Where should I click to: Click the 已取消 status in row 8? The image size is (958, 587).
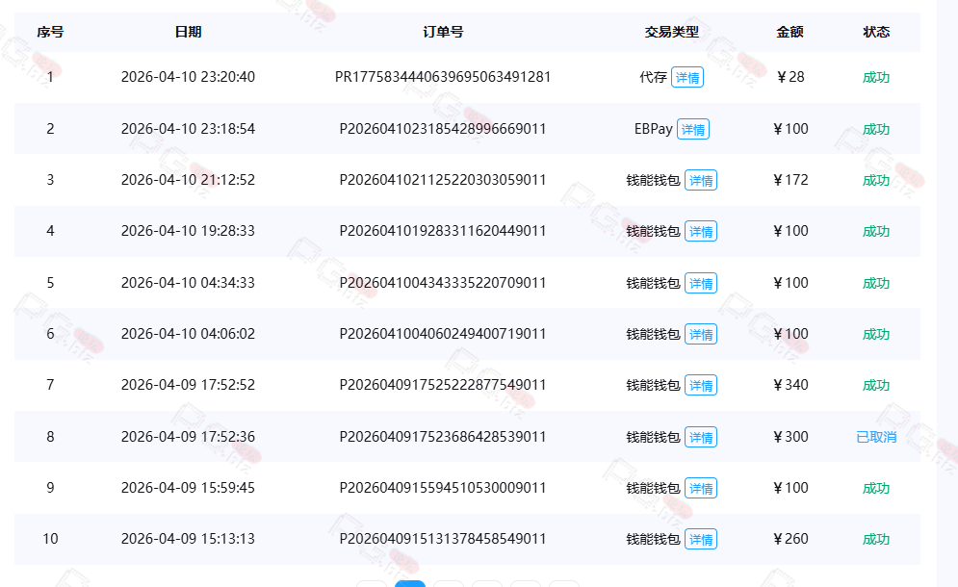(x=875, y=437)
